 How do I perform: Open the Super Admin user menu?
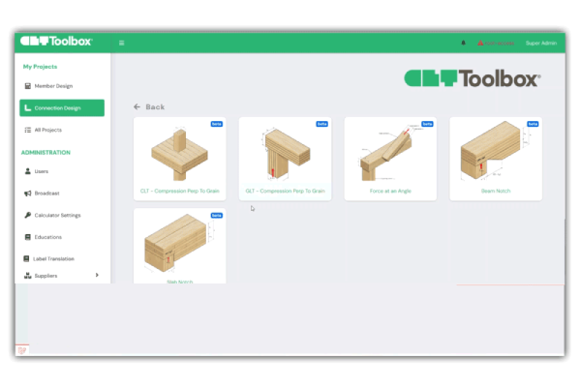pos(540,43)
